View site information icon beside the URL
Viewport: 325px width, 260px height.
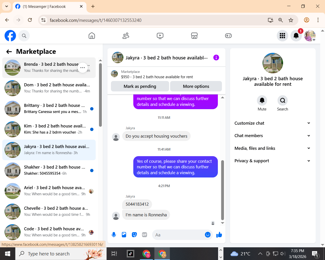pyautogui.click(x=43, y=20)
